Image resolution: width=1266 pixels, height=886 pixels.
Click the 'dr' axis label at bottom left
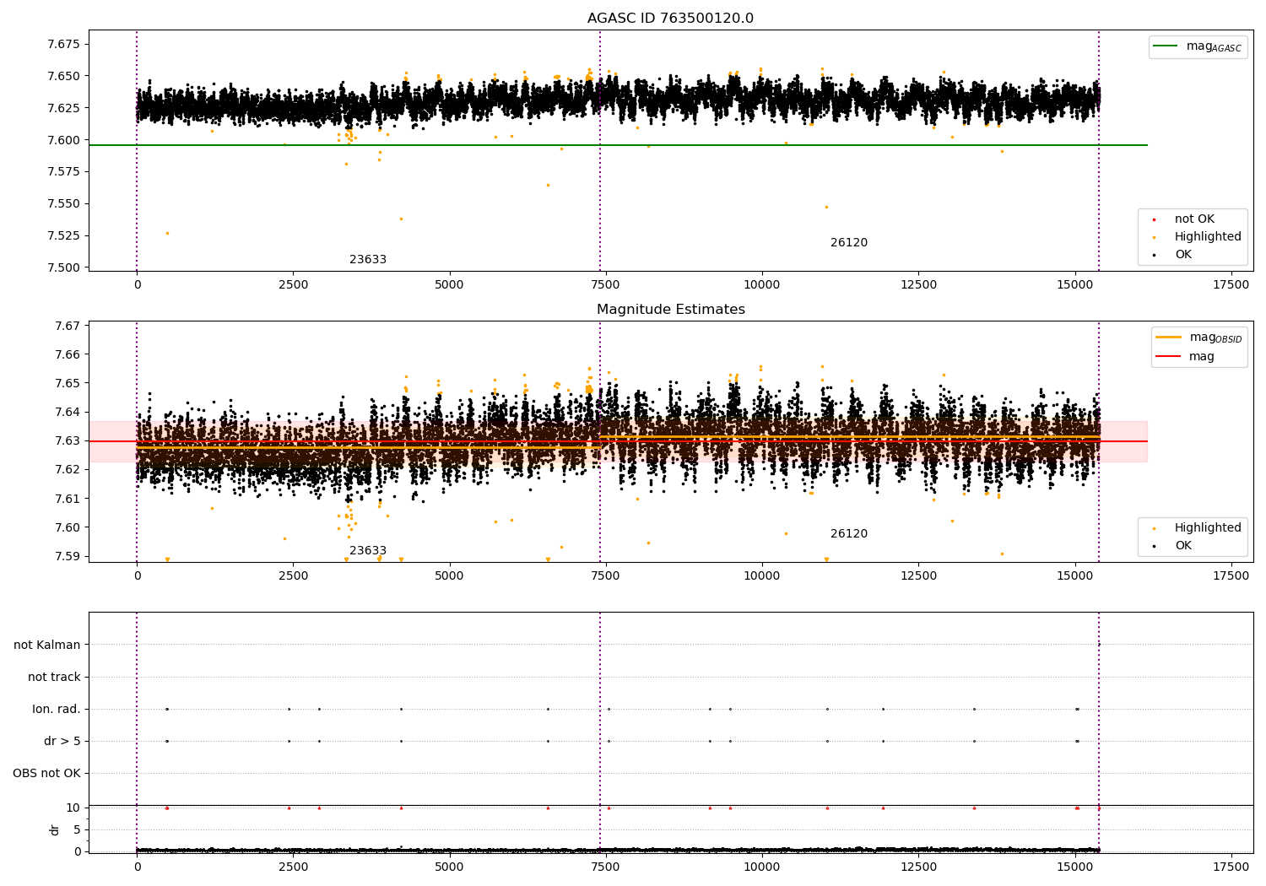(55, 829)
